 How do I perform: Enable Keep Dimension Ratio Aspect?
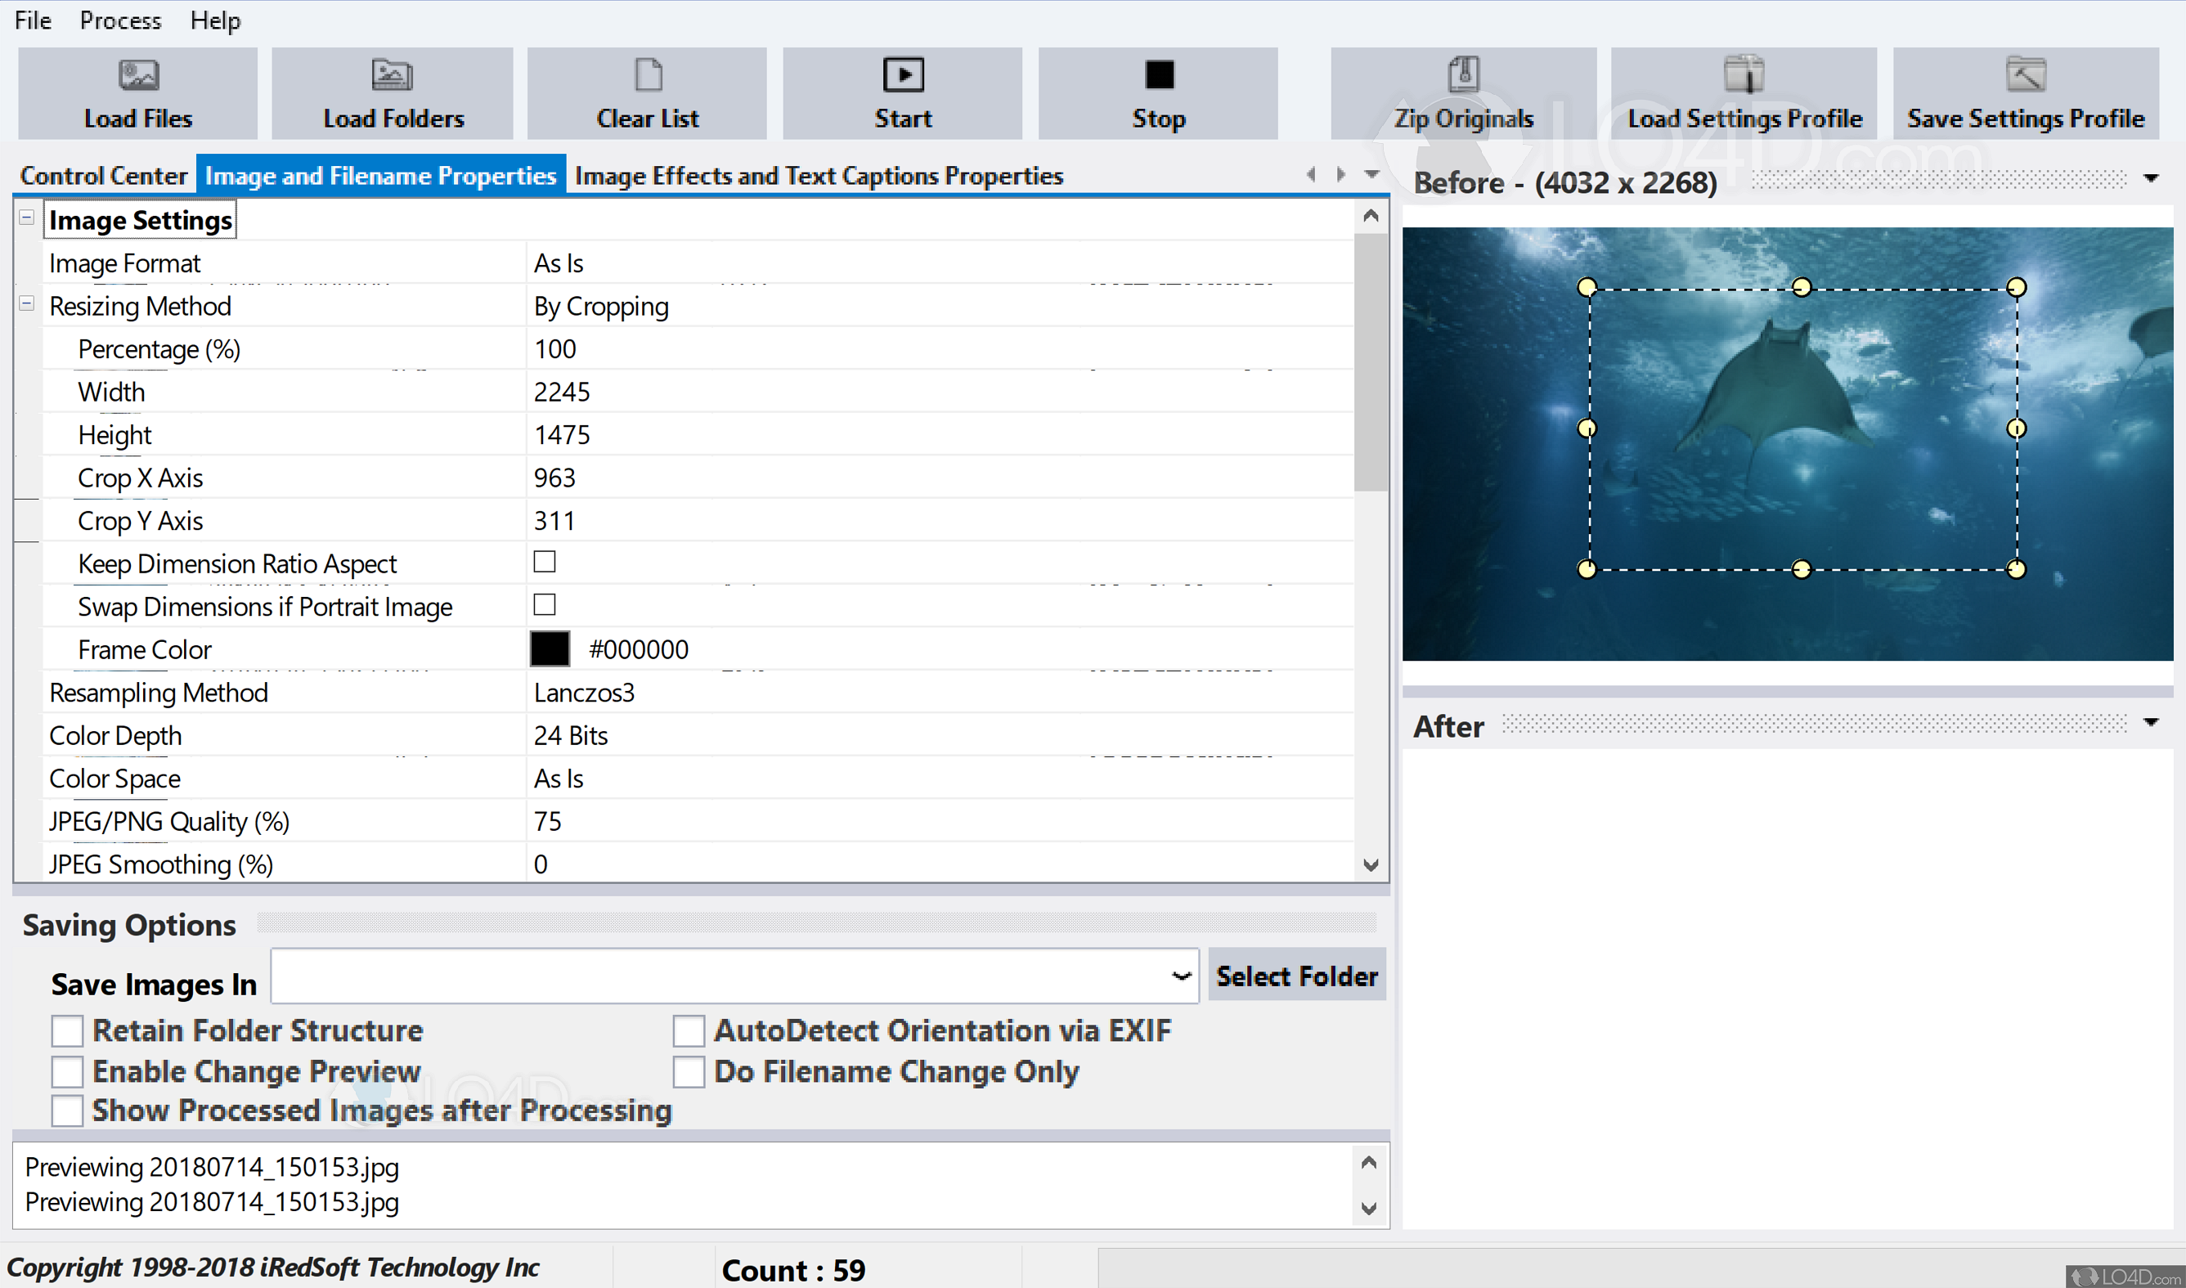point(544,563)
